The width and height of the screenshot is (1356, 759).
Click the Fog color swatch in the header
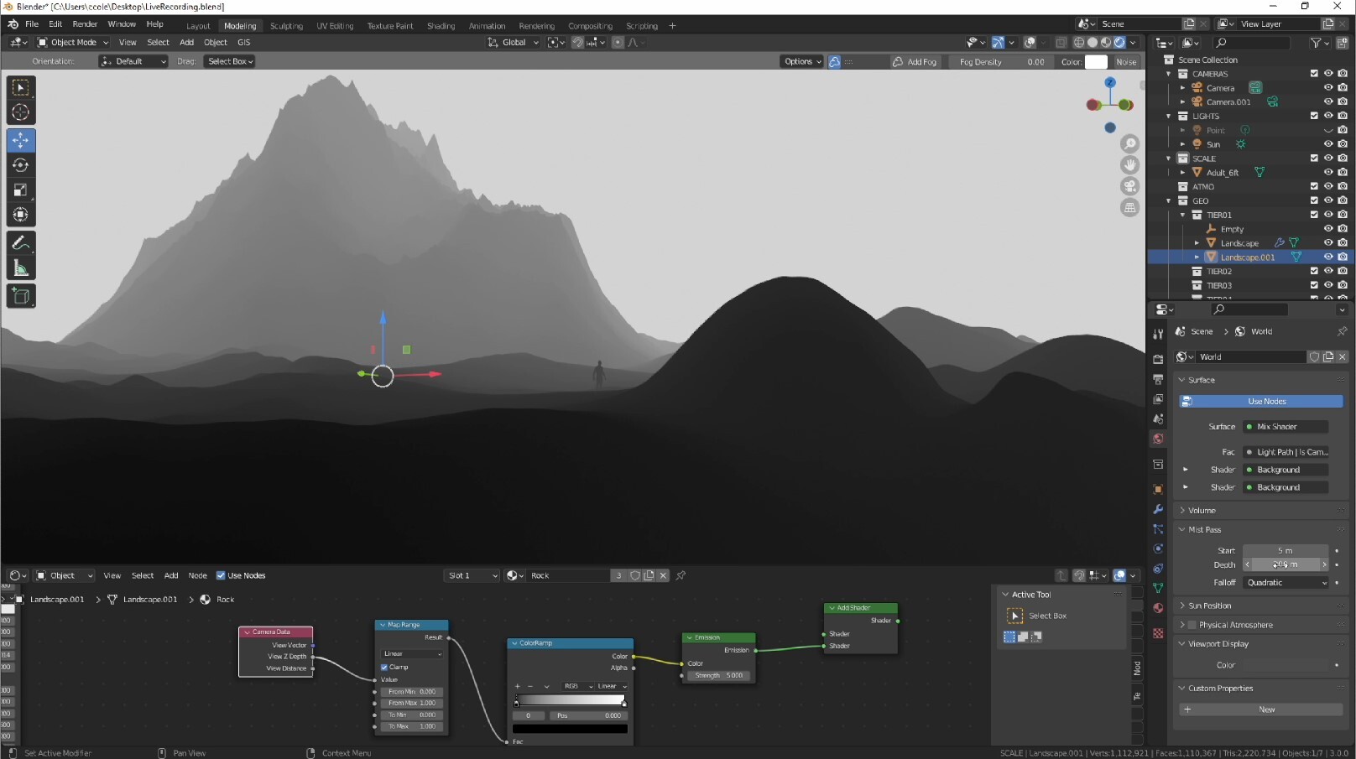(x=1097, y=61)
